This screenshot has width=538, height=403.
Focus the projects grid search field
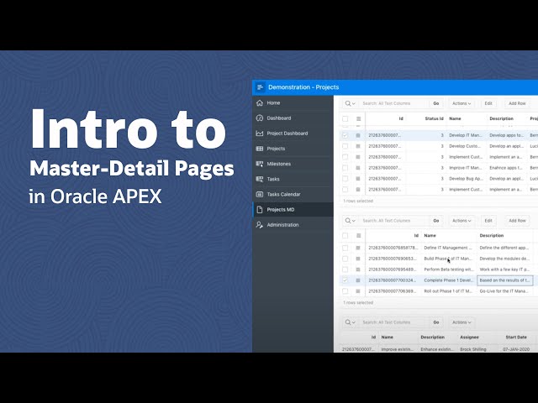click(x=393, y=103)
